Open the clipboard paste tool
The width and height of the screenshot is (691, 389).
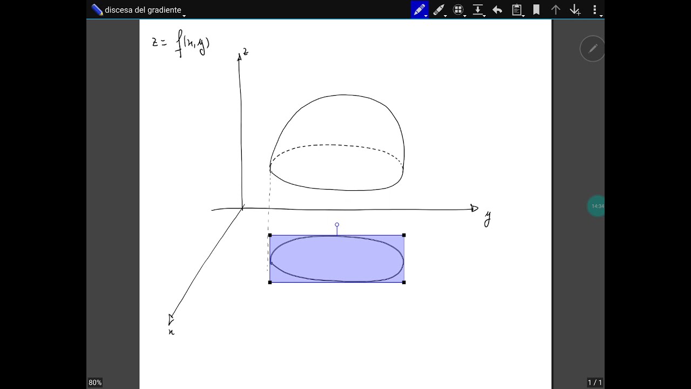point(517,10)
